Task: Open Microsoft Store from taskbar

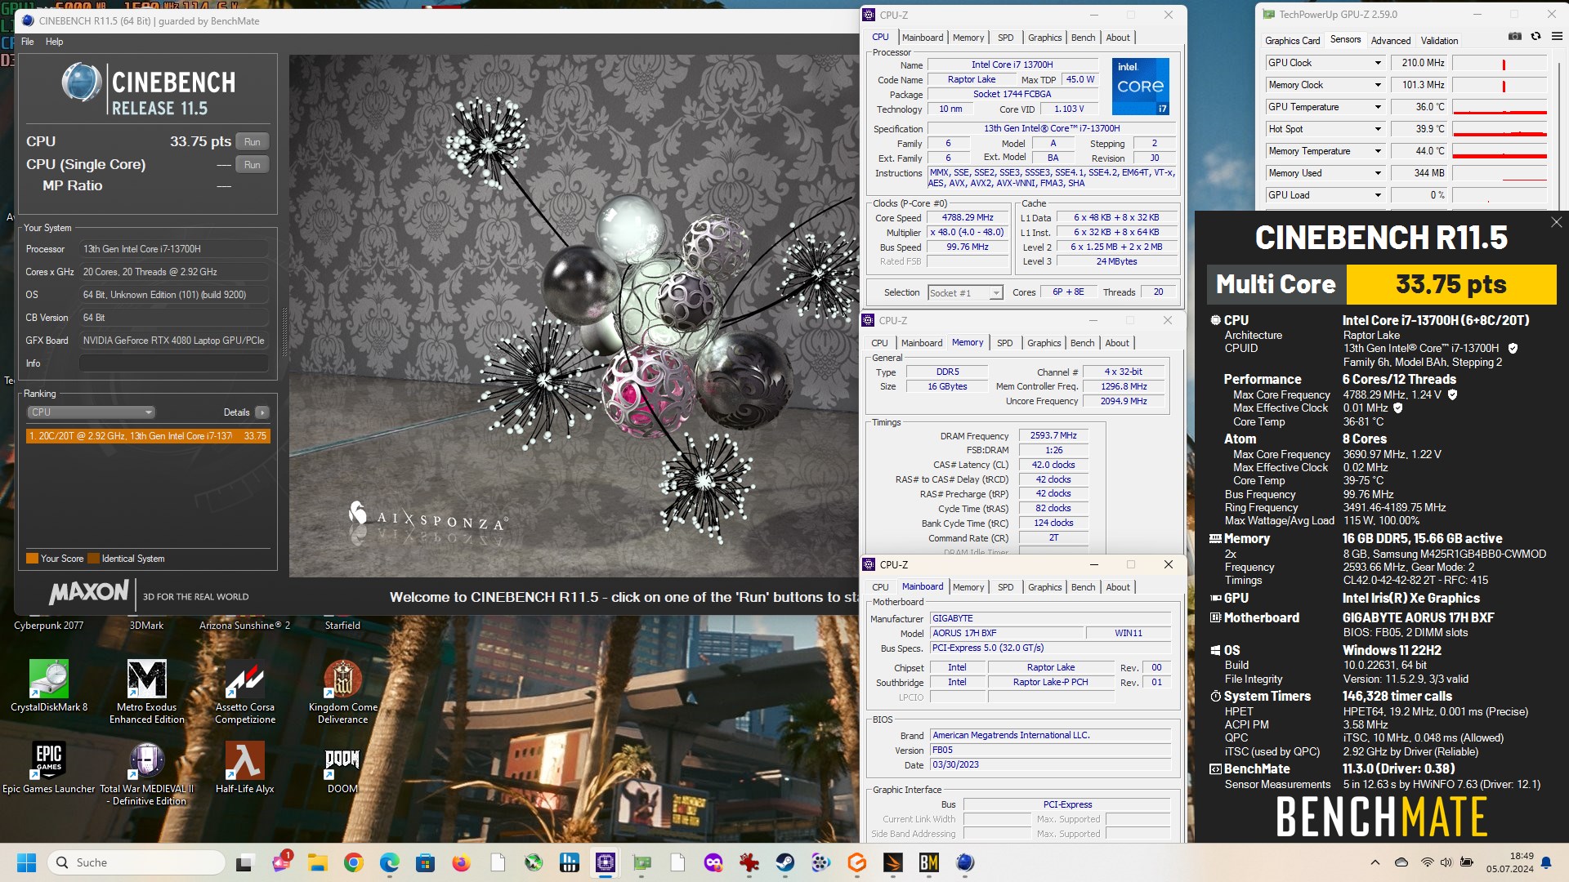Action: coord(425,862)
